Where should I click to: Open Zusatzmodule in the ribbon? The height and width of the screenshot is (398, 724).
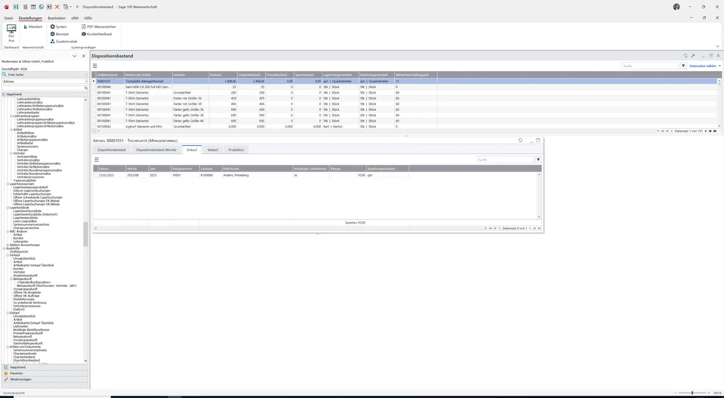63,41
